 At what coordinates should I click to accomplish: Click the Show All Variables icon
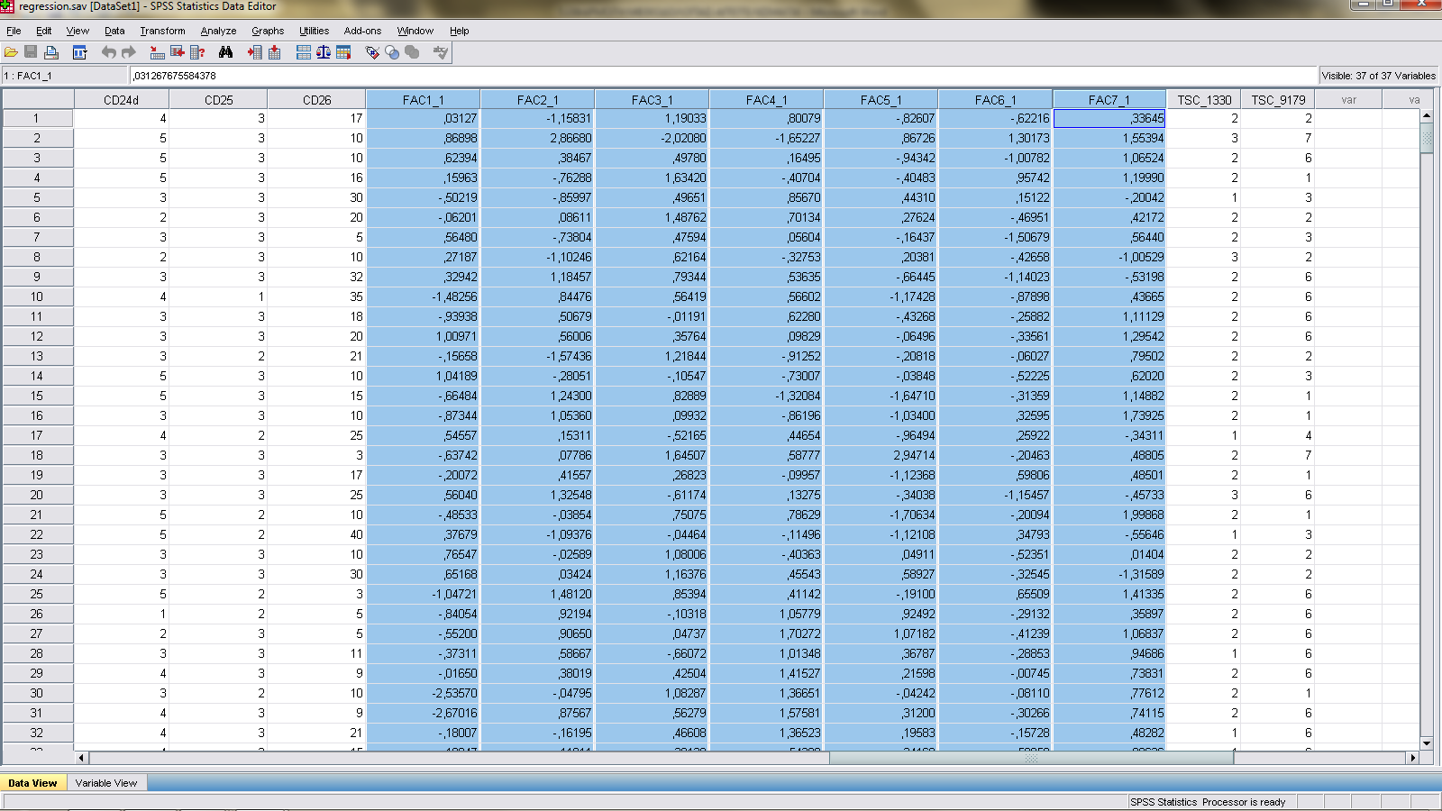click(x=412, y=52)
